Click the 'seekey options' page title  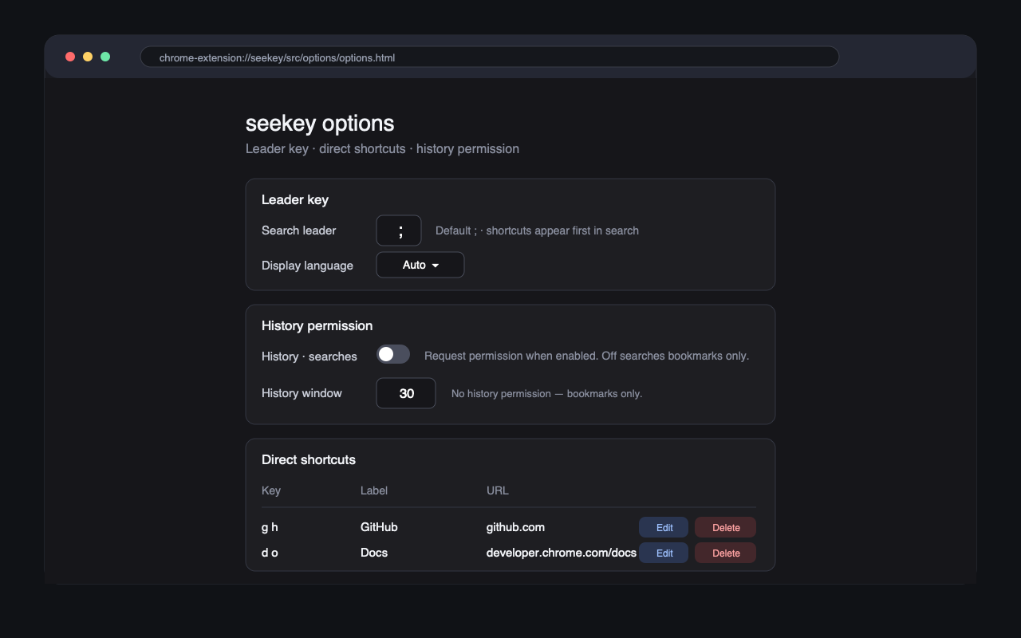[x=320, y=124]
